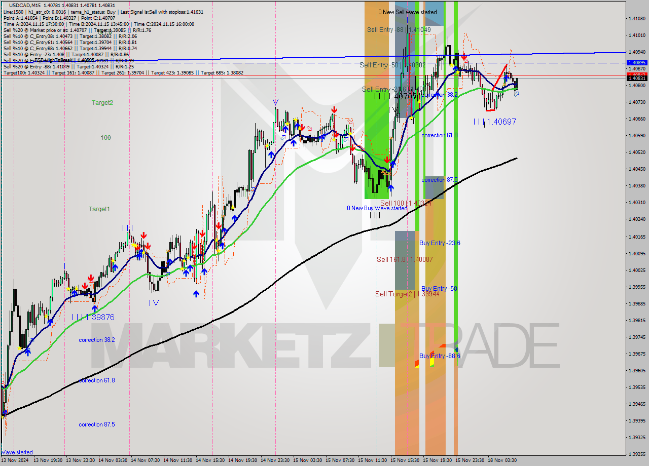Click the blue 'I V' wave label
This screenshot has height=466, width=649.
point(154,303)
